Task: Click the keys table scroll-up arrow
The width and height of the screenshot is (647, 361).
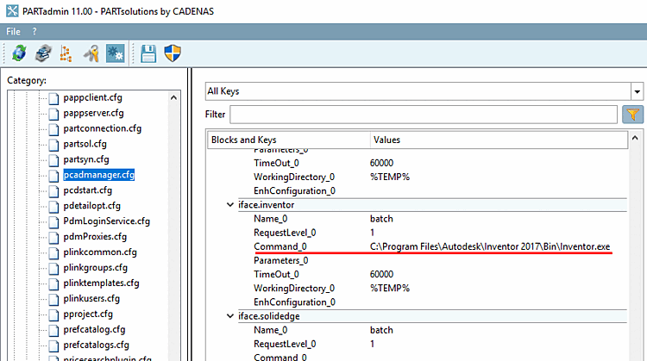Action: coord(635,138)
